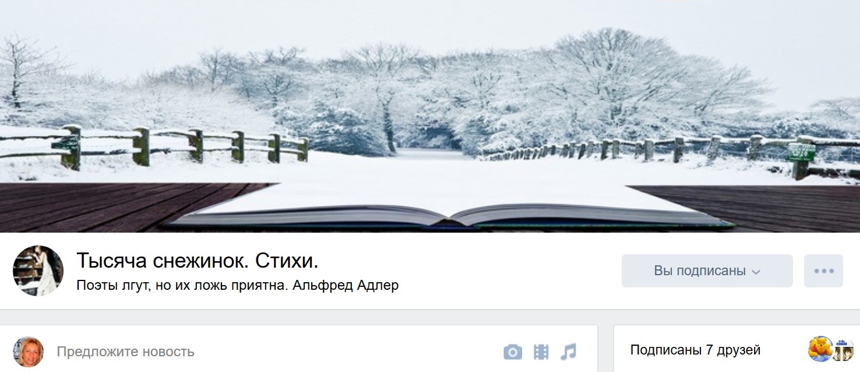Attach a photo with the camera icon
The image size is (860, 372).
click(513, 352)
